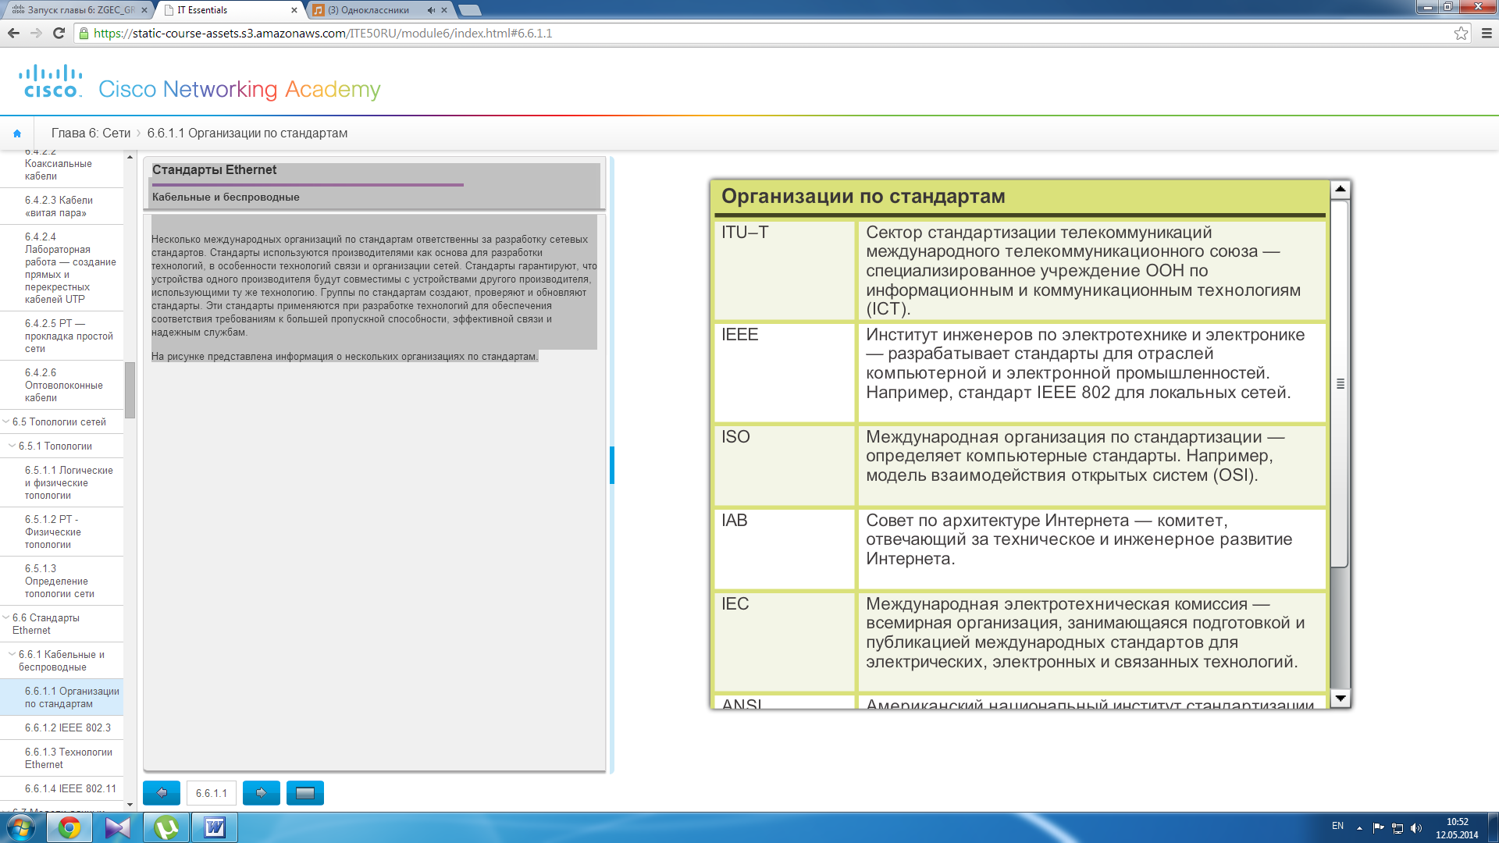Click EN language indicator in tray
This screenshot has width=1499, height=843.
[x=1337, y=826]
